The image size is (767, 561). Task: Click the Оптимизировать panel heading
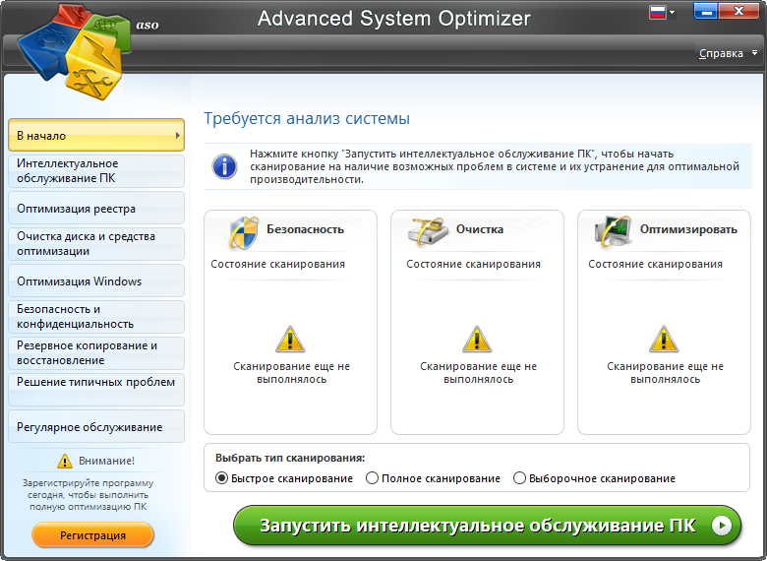(688, 229)
